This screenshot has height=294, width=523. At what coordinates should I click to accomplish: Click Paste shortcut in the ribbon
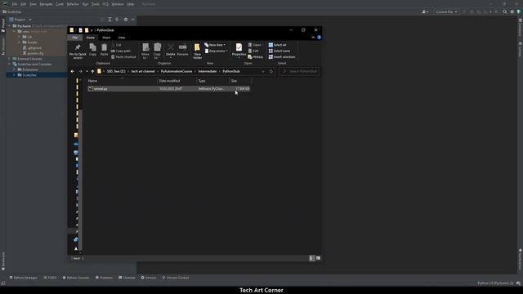click(x=123, y=57)
